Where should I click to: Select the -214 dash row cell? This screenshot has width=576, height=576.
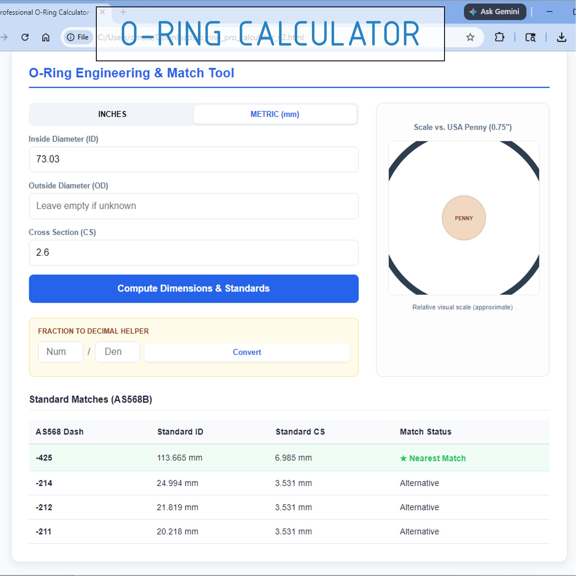coord(44,483)
